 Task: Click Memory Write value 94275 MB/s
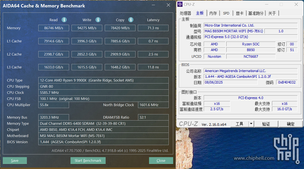tap(87, 28)
